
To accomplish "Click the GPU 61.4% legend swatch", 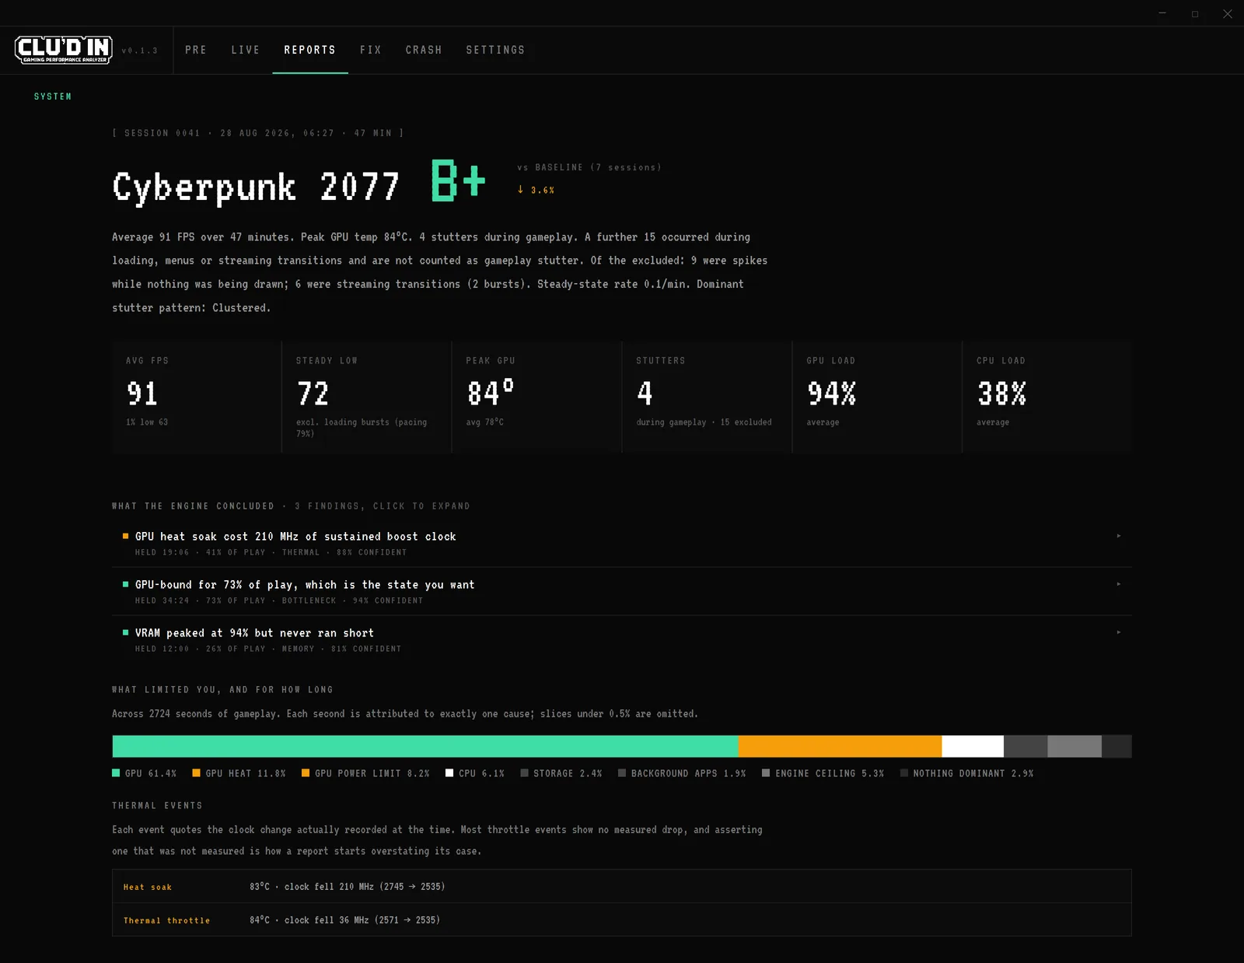I will click(x=116, y=773).
